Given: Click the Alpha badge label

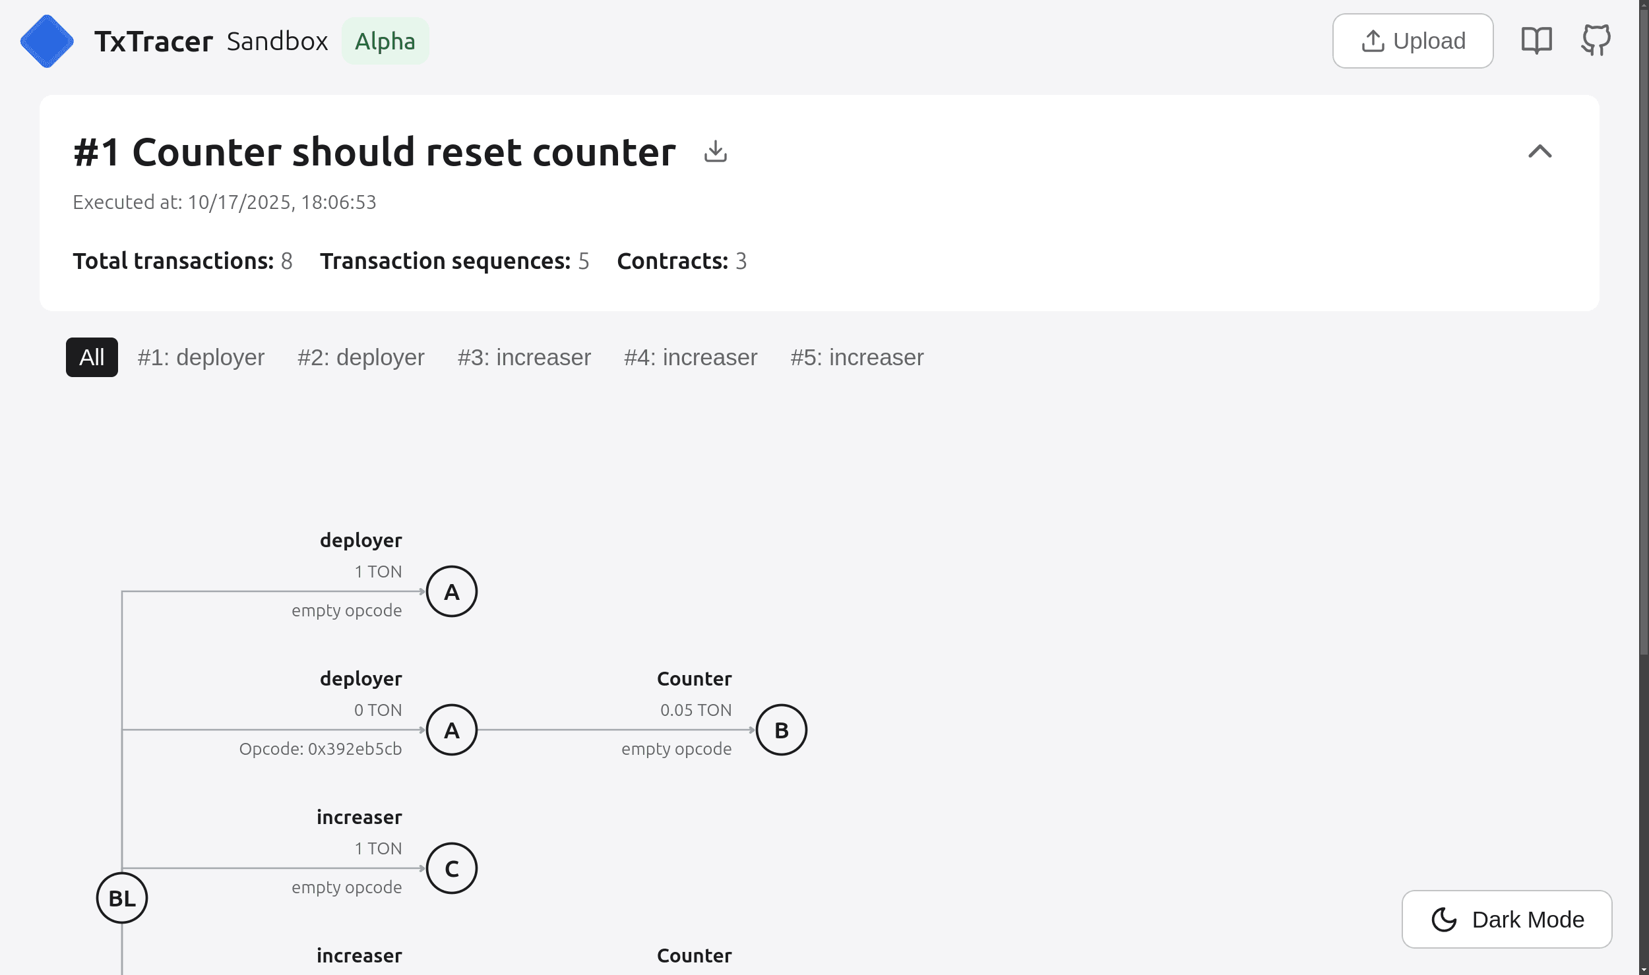Looking at the screenshot, I should (385, 41).
